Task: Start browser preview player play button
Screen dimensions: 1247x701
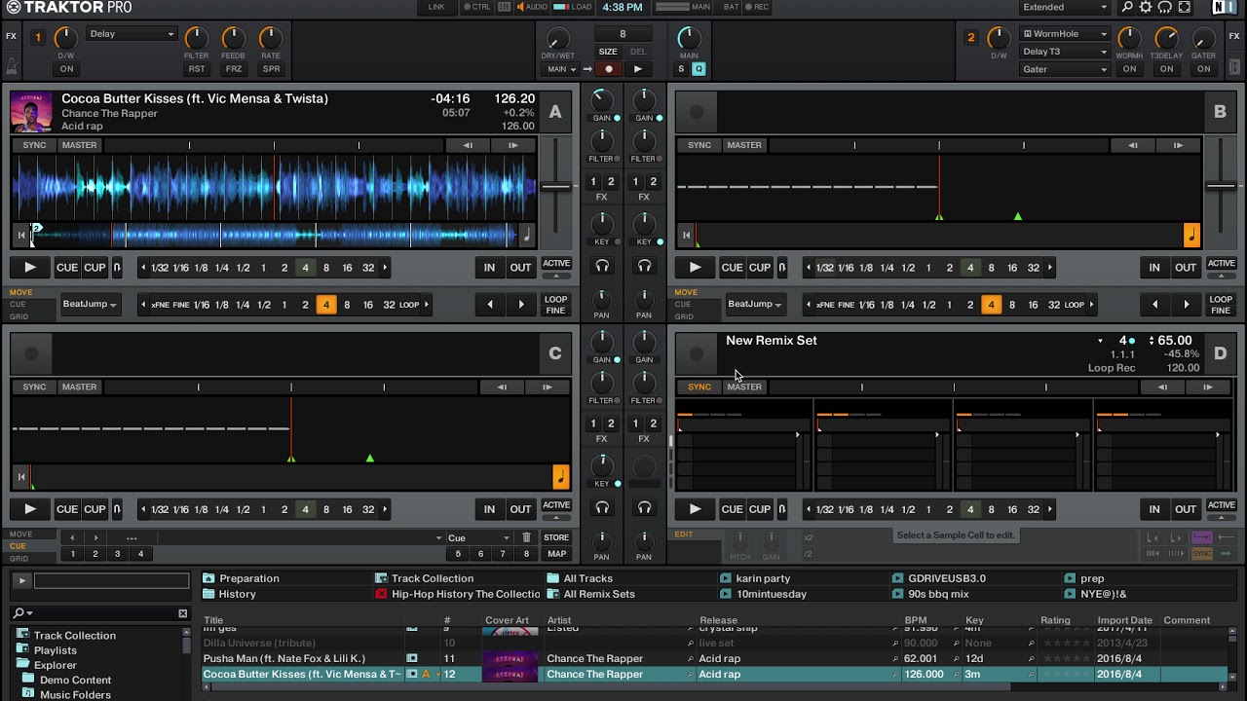Action: point(21,580)
